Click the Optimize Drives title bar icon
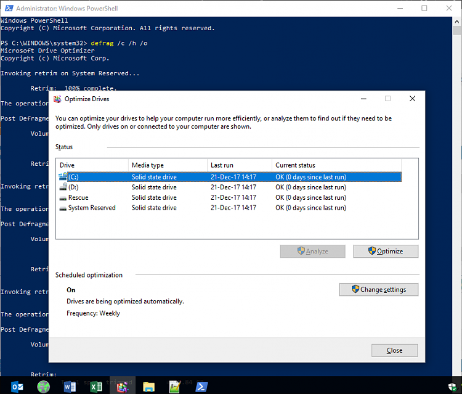 tap(57, 99)
